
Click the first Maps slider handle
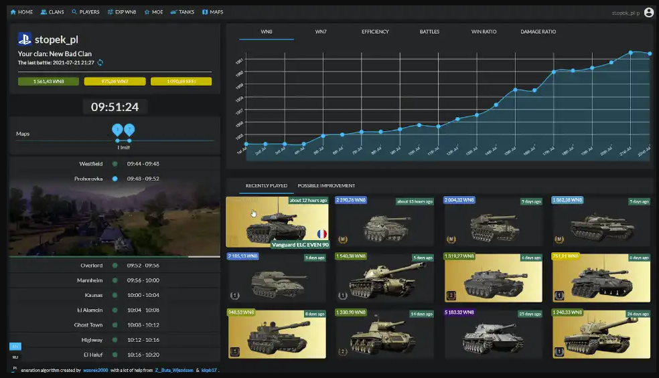pyautogui.click(x=117, y=130)
